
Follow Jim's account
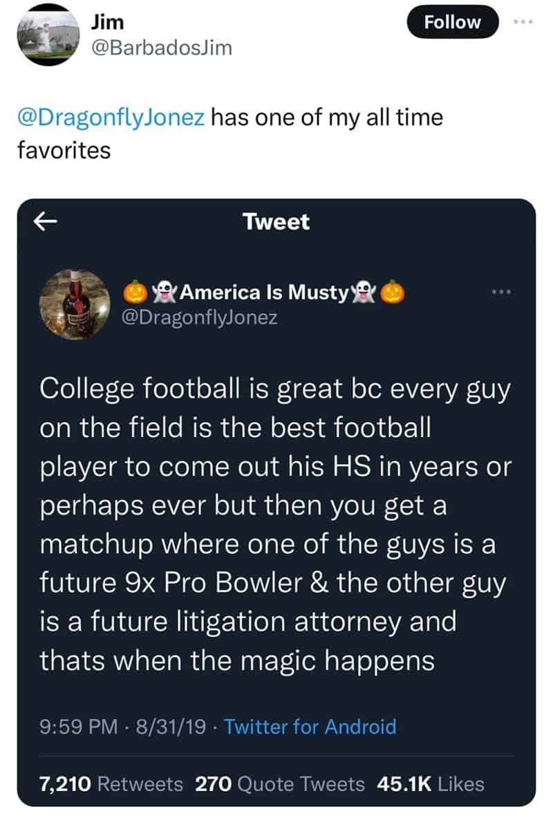coord(452,21)
